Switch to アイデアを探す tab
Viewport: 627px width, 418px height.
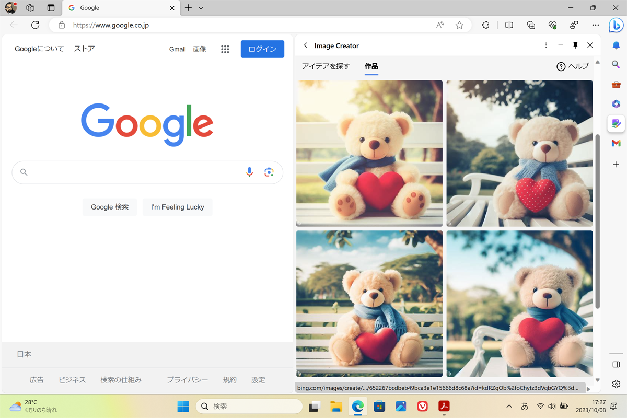pyautogui.click(x=326, y=66)
